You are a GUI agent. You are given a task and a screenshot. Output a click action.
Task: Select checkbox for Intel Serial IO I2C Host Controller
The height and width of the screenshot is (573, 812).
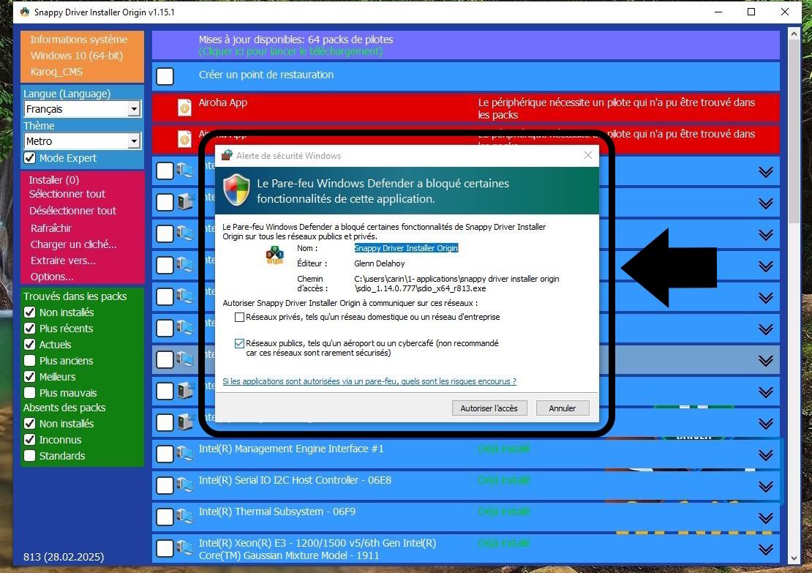[165, 485]
